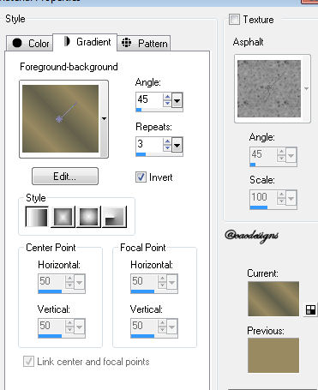
Task: Click the Previous material color swatch
Action: [273, 355]
